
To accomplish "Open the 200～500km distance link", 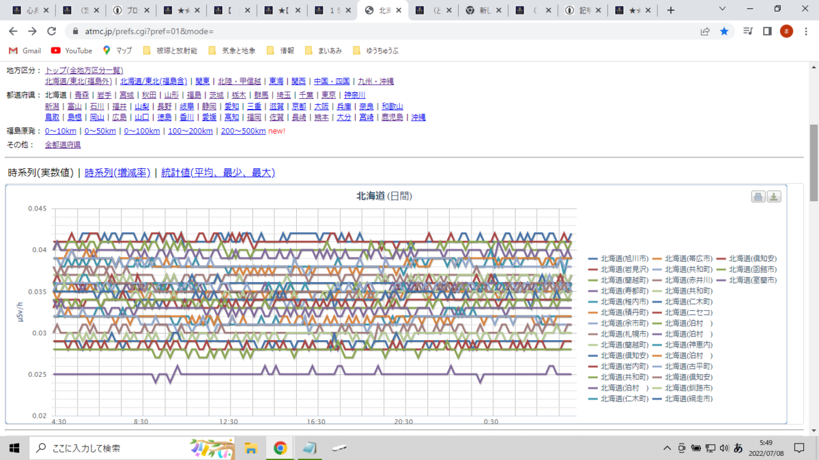I will pyautogui.click(x=243, y=131).
